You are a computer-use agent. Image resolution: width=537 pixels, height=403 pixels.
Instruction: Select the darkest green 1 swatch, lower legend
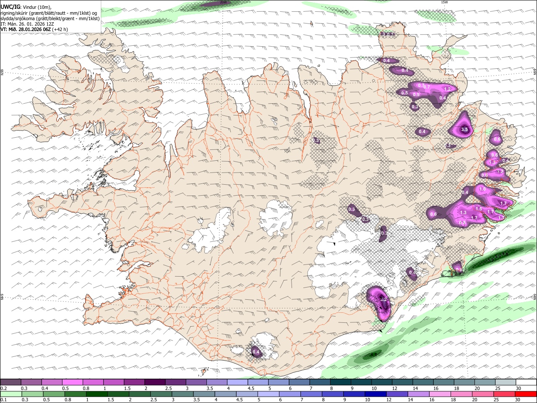pyautogui.click(x=96, y=394)
